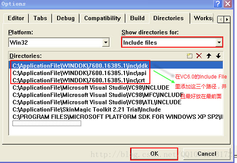Image resolution: width=237 pixels, height=163 pixels.
Task: Select the inc\ddk directory entry
Action: coord(116,66)
